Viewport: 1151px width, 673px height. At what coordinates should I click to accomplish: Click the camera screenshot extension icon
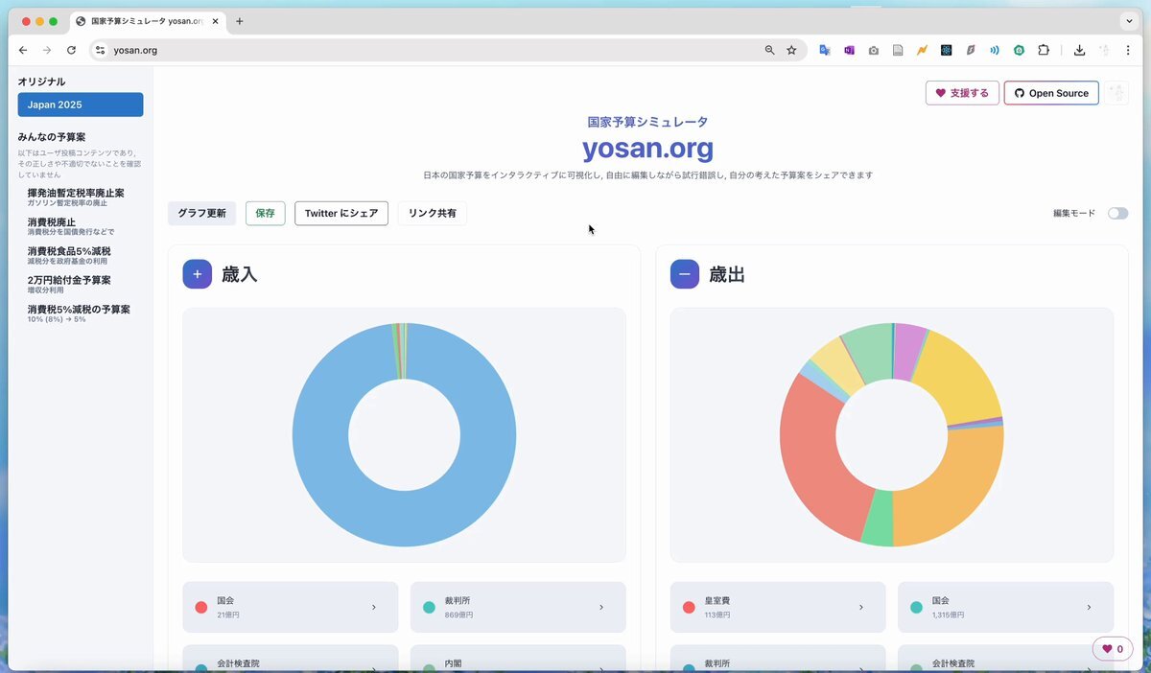point(873,50)
